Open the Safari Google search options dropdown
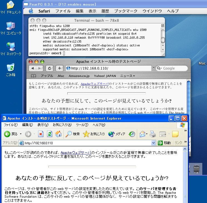The width and height of the screenshot is (207, 203). [x=159, y=68]
